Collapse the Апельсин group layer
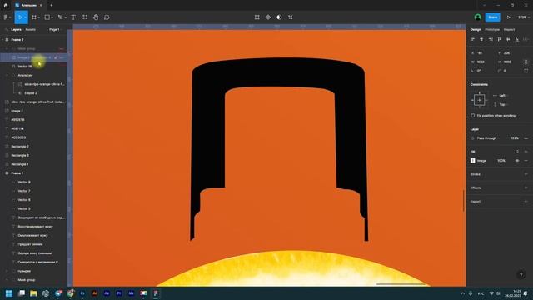 point(7,75)
